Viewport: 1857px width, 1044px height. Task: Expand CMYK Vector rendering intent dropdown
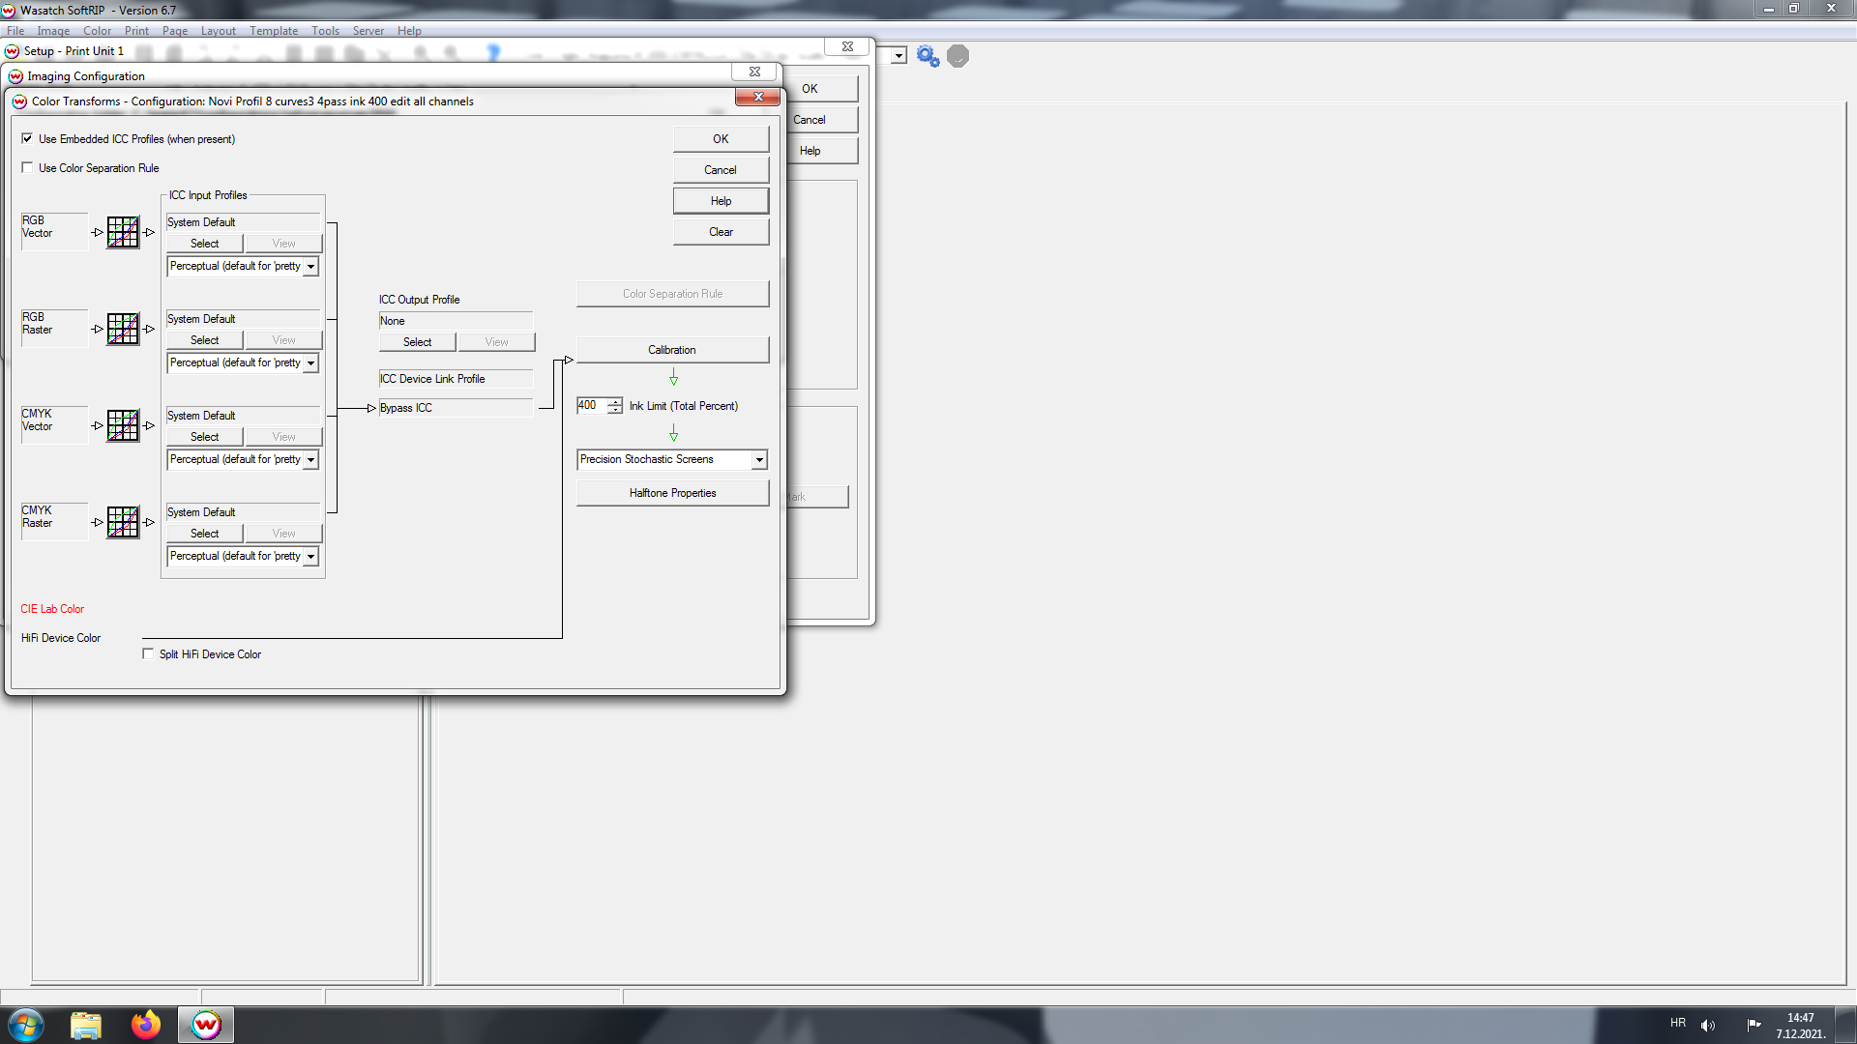(x=310, y=459)
